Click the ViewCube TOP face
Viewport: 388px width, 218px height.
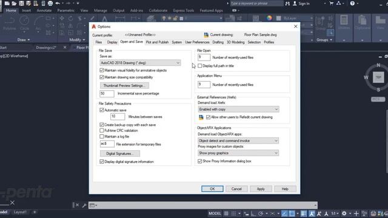[378, 78]
